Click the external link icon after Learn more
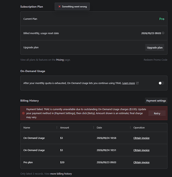Image resolution: width=172 pixels, height=177 pixels. point(137,83)
